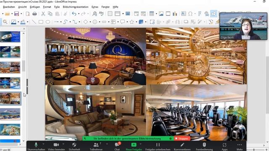Insert an image using the picture icon
269x151 pixels.
click(x=161, y=14)
